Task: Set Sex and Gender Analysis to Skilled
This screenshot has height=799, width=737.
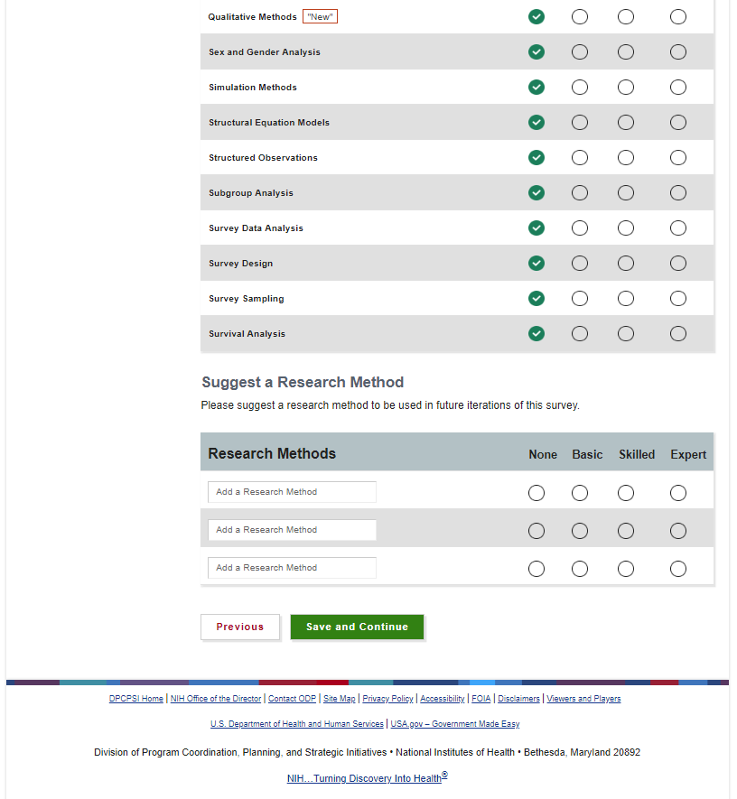Action: coord(626,52)
